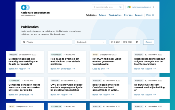Click the Publicaties page heading
The image size is (175, 110).
coord(30,27)
